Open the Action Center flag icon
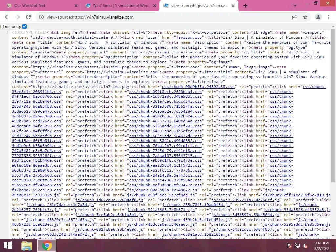The image size is (336, 252). 289,246
